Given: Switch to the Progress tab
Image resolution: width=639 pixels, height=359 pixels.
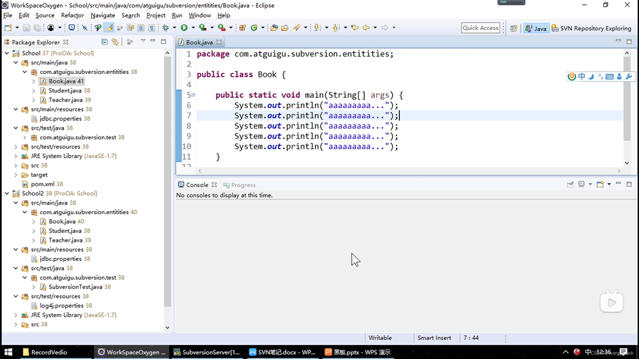Looking at the screenshot, I should click(240, 185).
